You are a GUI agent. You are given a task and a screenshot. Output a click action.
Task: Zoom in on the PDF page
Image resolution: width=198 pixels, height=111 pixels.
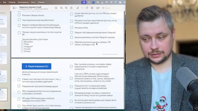tap(66, 8)
